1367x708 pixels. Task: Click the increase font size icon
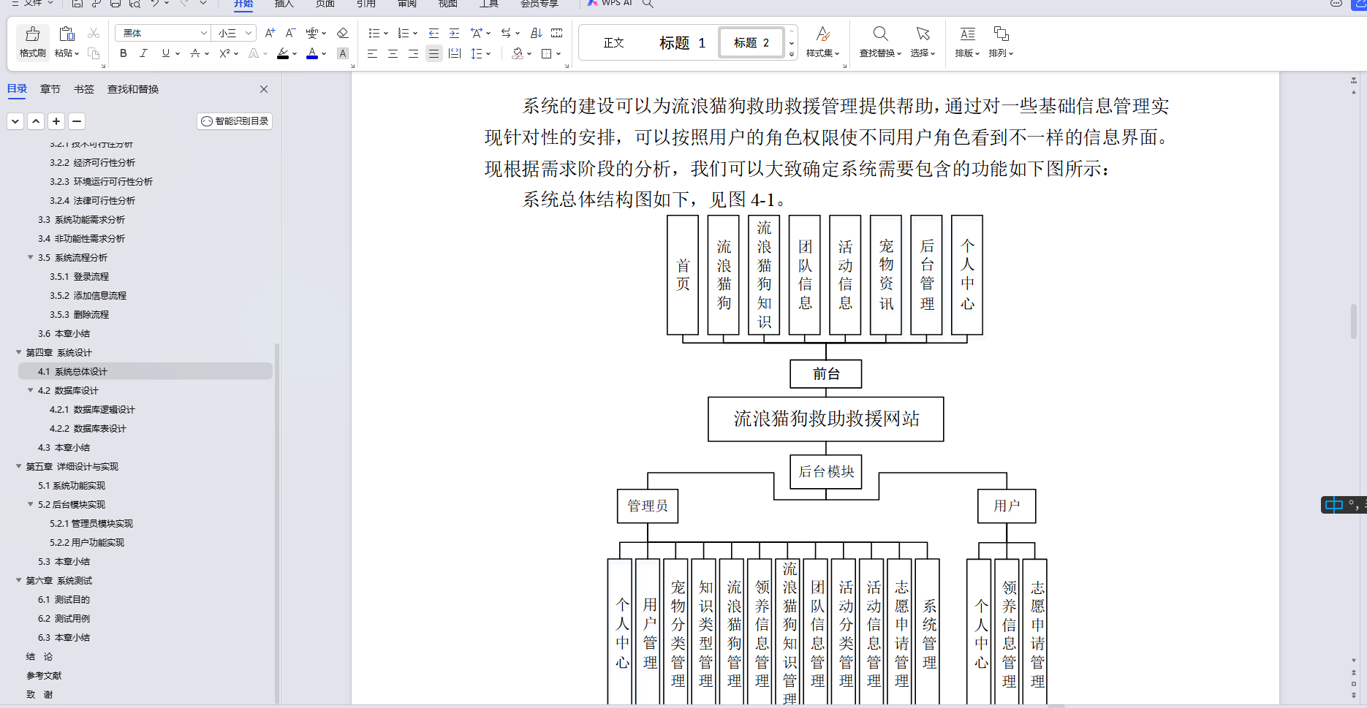tap(269, 33)
